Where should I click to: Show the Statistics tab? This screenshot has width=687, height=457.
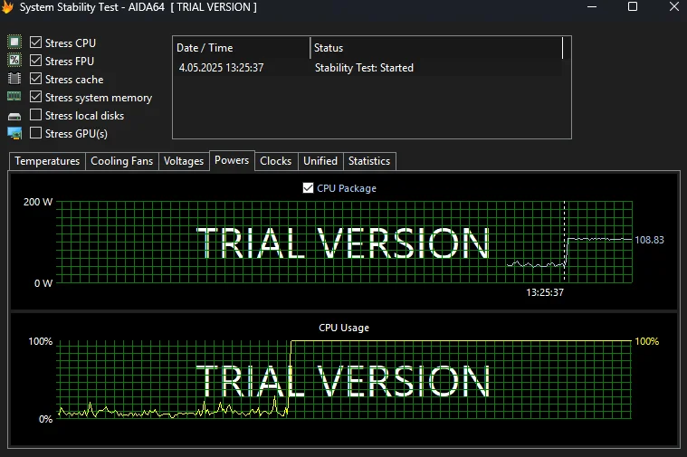[x=369, y=161]
